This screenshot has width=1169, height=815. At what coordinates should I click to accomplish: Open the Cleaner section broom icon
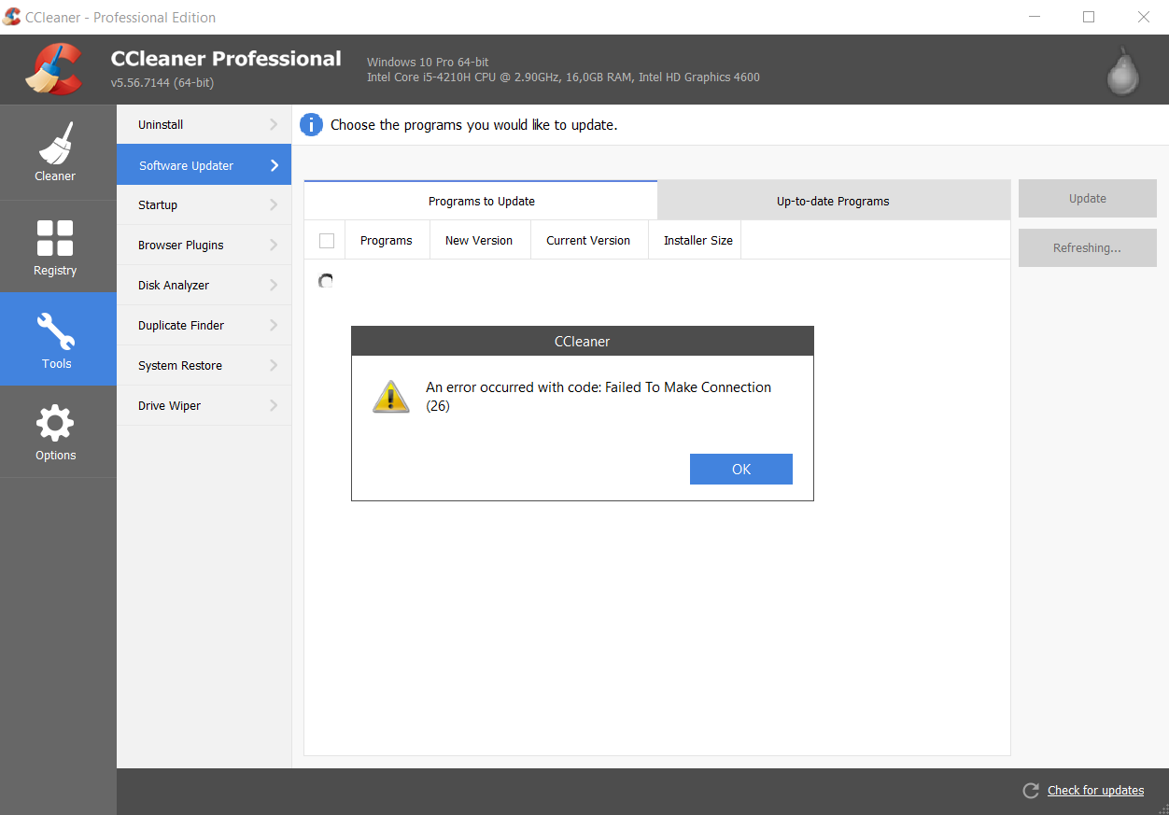55,143
